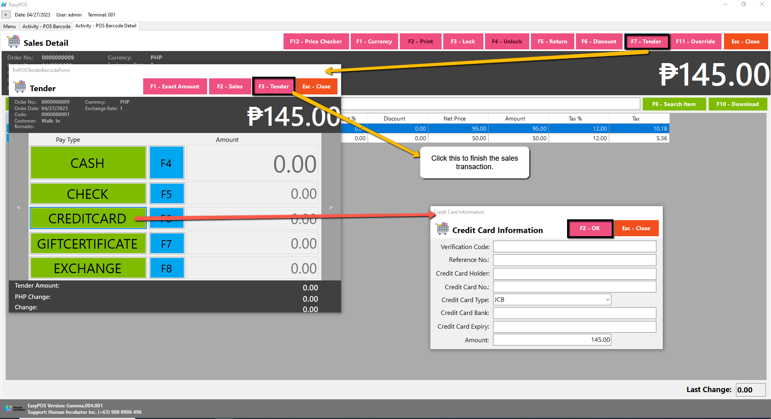Click the F1 - Currency button
Image resolution: width=771 pixels, height=419 pixels.
374,41
